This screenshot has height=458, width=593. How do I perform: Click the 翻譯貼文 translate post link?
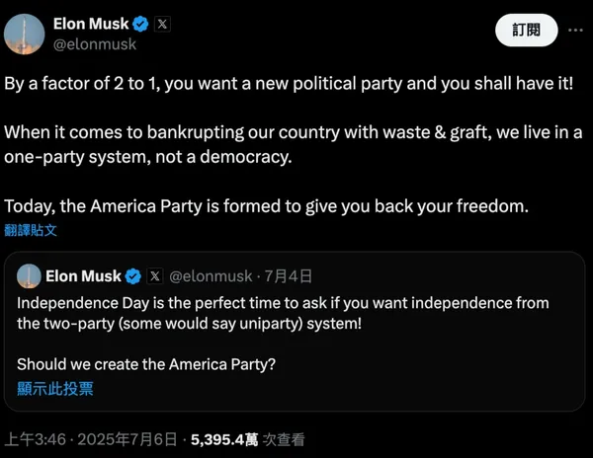click(x=31, y=229)
